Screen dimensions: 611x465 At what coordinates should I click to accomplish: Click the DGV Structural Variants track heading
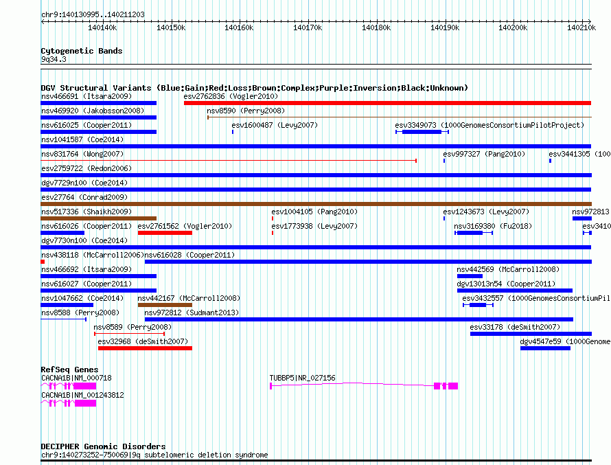[255, 88]
